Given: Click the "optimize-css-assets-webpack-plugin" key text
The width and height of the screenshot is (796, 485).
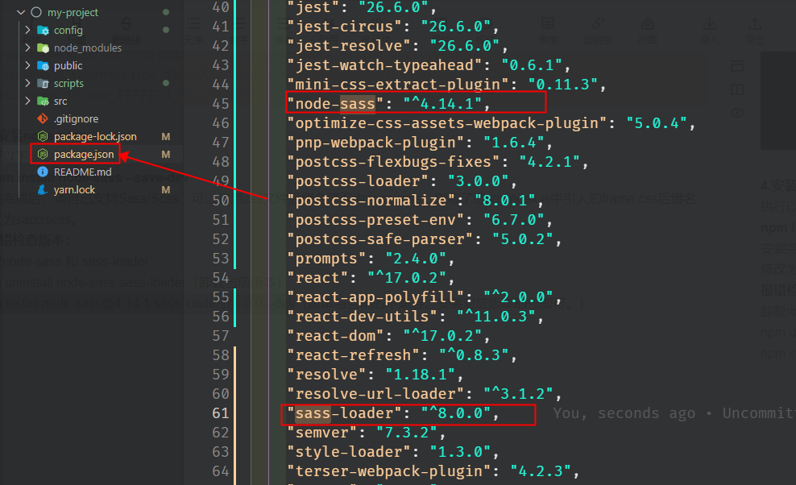Looking at the screenshot, I should point(447,123).
